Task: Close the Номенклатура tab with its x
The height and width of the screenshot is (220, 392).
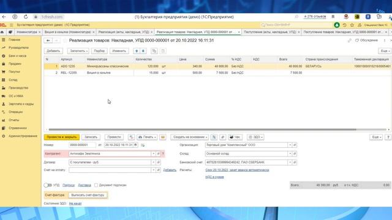Action: (39, 32)
